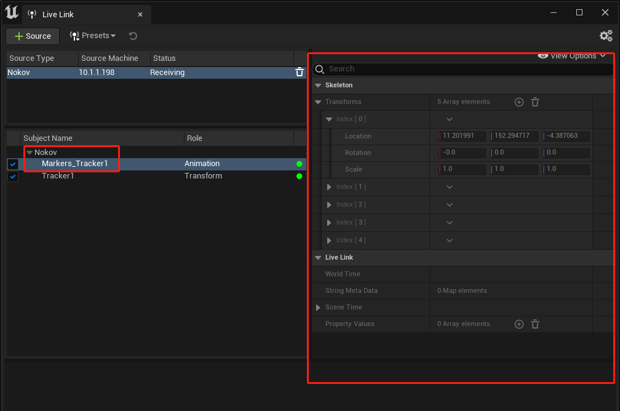Screen dimensions: 620x411
Task: Uncheck the Markers_Tracker1 subject checkbox
Action: click(x=13, y=164)
